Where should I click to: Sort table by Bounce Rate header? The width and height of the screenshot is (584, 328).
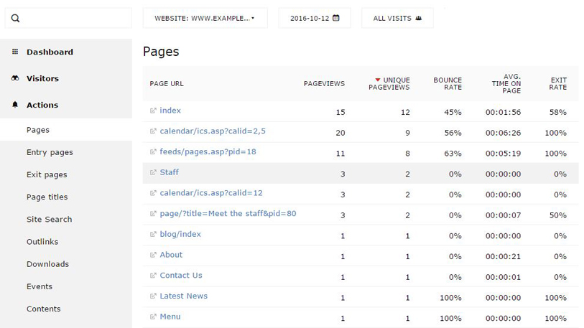click(448, 83)
